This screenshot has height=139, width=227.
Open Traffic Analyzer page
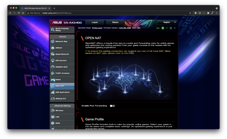(x=62, y=73)
